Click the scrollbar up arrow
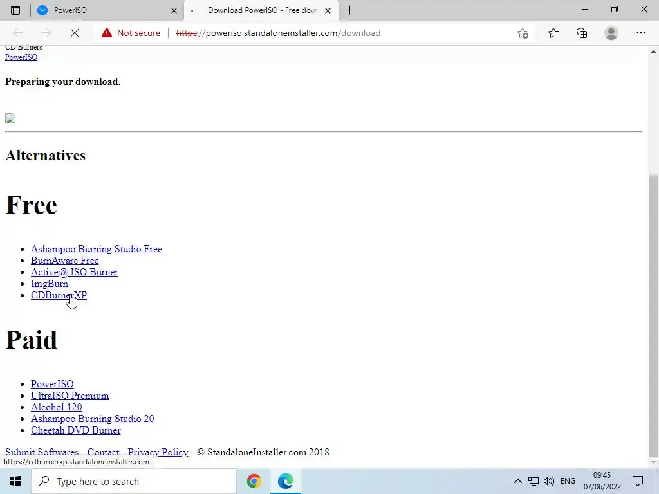Image resolution: width=659 pixels, height=494 pixels. [653, 51]
